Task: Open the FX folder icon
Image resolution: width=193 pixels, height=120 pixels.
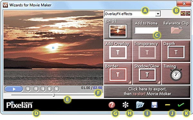Action: (140, 105)
